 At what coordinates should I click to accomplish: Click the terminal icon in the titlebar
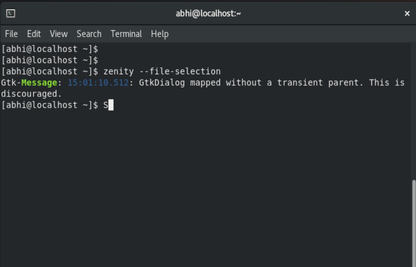click(10, 13)
